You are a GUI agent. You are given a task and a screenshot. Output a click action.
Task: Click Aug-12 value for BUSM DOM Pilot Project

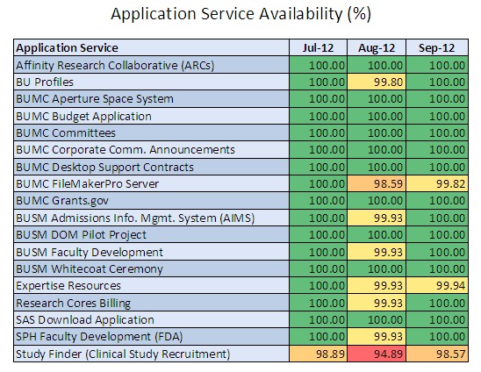(377, 234)
